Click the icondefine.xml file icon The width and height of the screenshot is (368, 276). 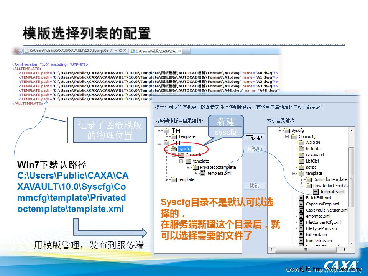tap(301, 241)
